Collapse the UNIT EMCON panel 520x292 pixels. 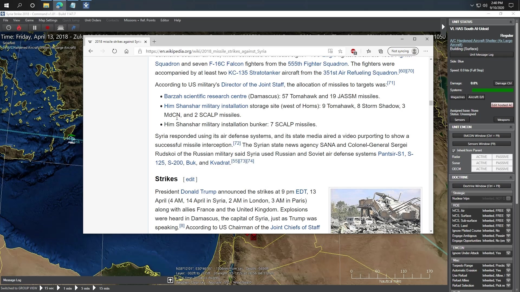click(511, 127)
